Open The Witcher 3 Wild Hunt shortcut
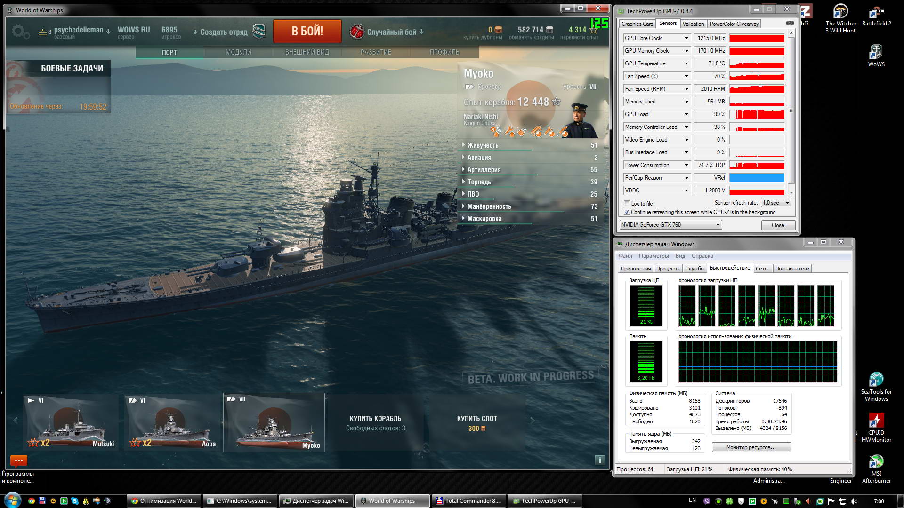 pyautogui.click(x=840, y=19)
